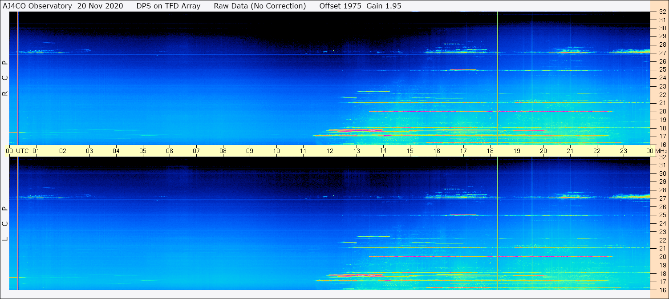Viewport: 669px width, 299px height.
Task: Click the 16 MHz label in LCP scale
Action: 663,290
